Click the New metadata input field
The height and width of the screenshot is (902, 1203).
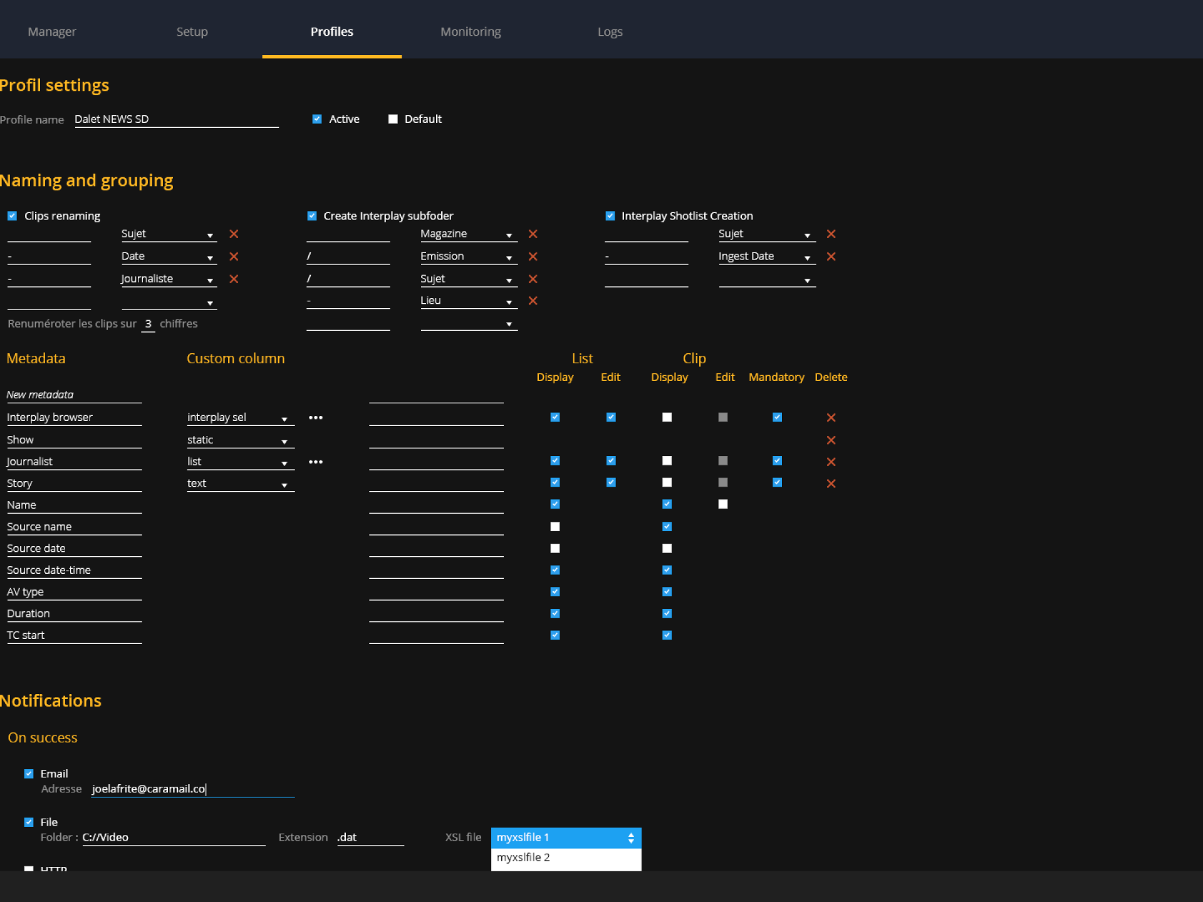click(74, 395)
